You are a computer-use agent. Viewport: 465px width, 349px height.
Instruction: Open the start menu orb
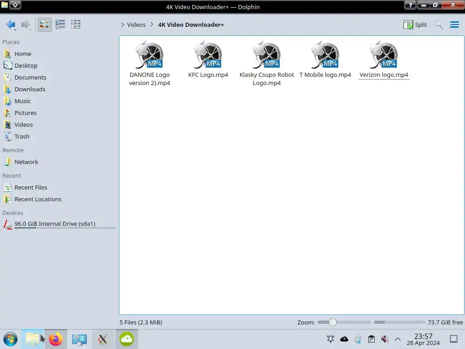(10, 339)
